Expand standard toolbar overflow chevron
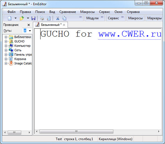 pyautogui.click(x=80, y=17)
